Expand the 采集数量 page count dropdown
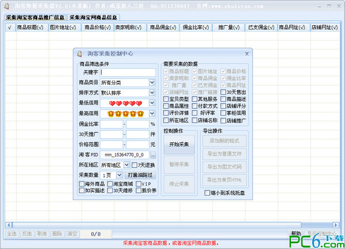Screen dimensions: 345x249 [x=119, y=175]
